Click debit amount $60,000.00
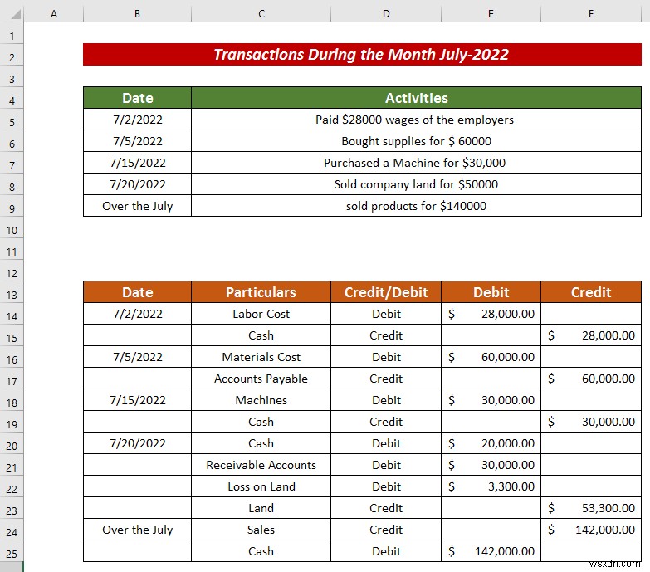650x572 pixels. pyautogui.click(x=491, y=357)
